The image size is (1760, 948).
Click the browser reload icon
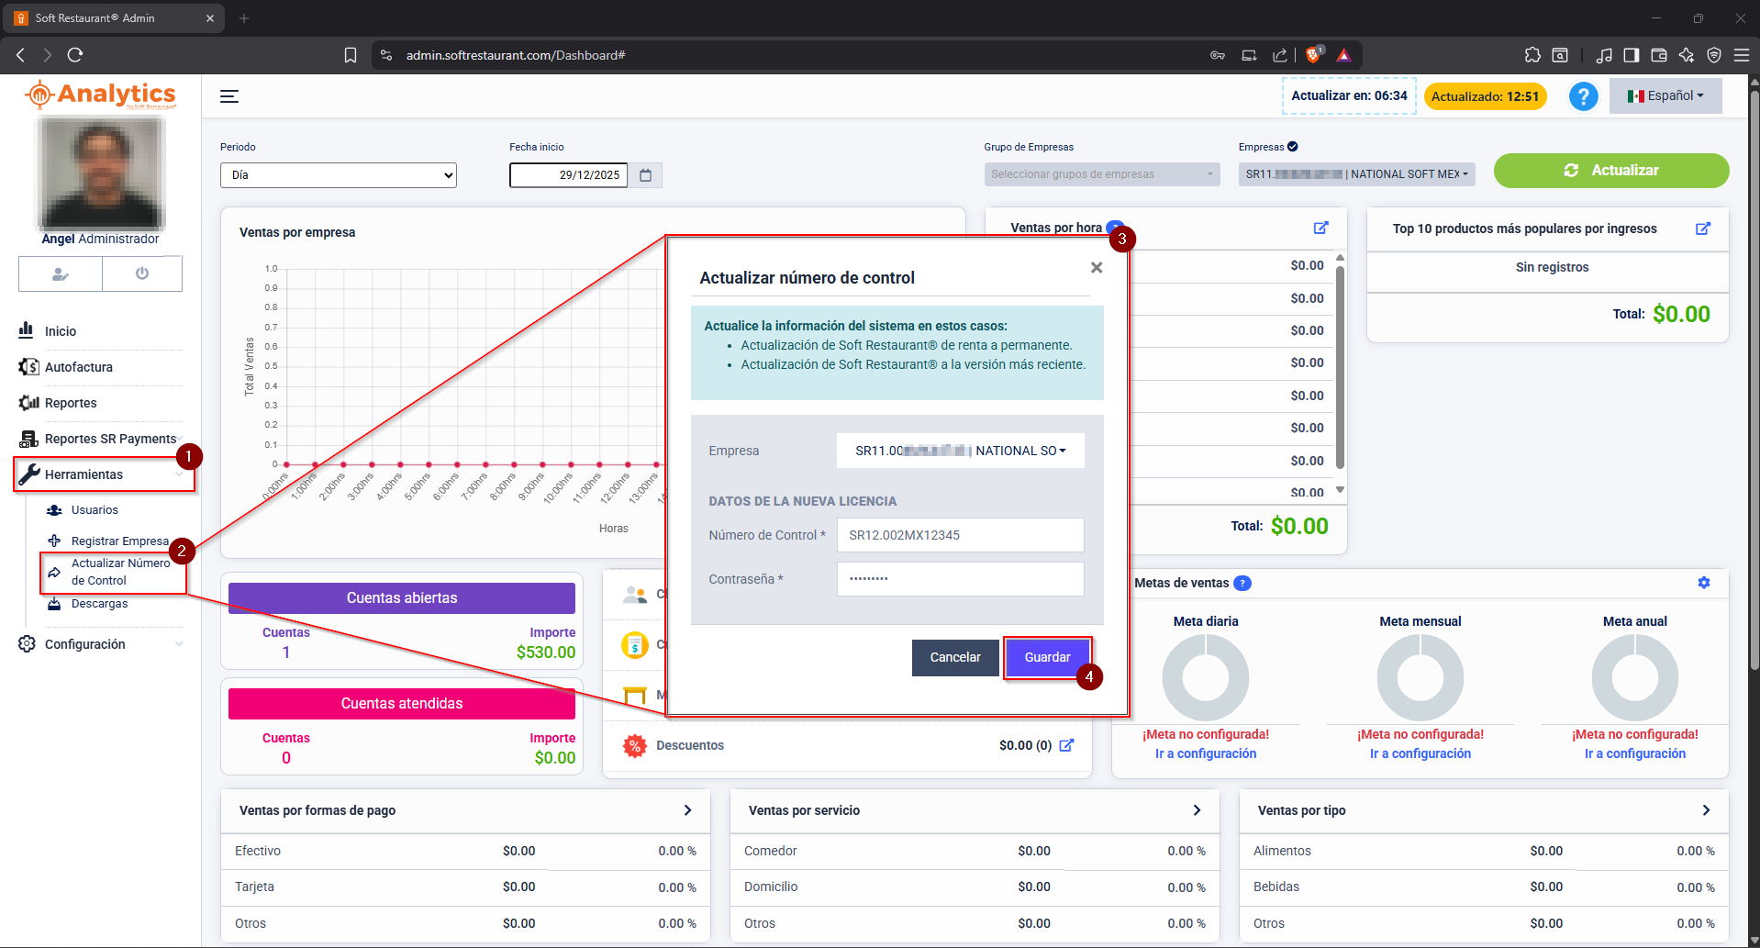pyautogui.click(x=75, y=55)
